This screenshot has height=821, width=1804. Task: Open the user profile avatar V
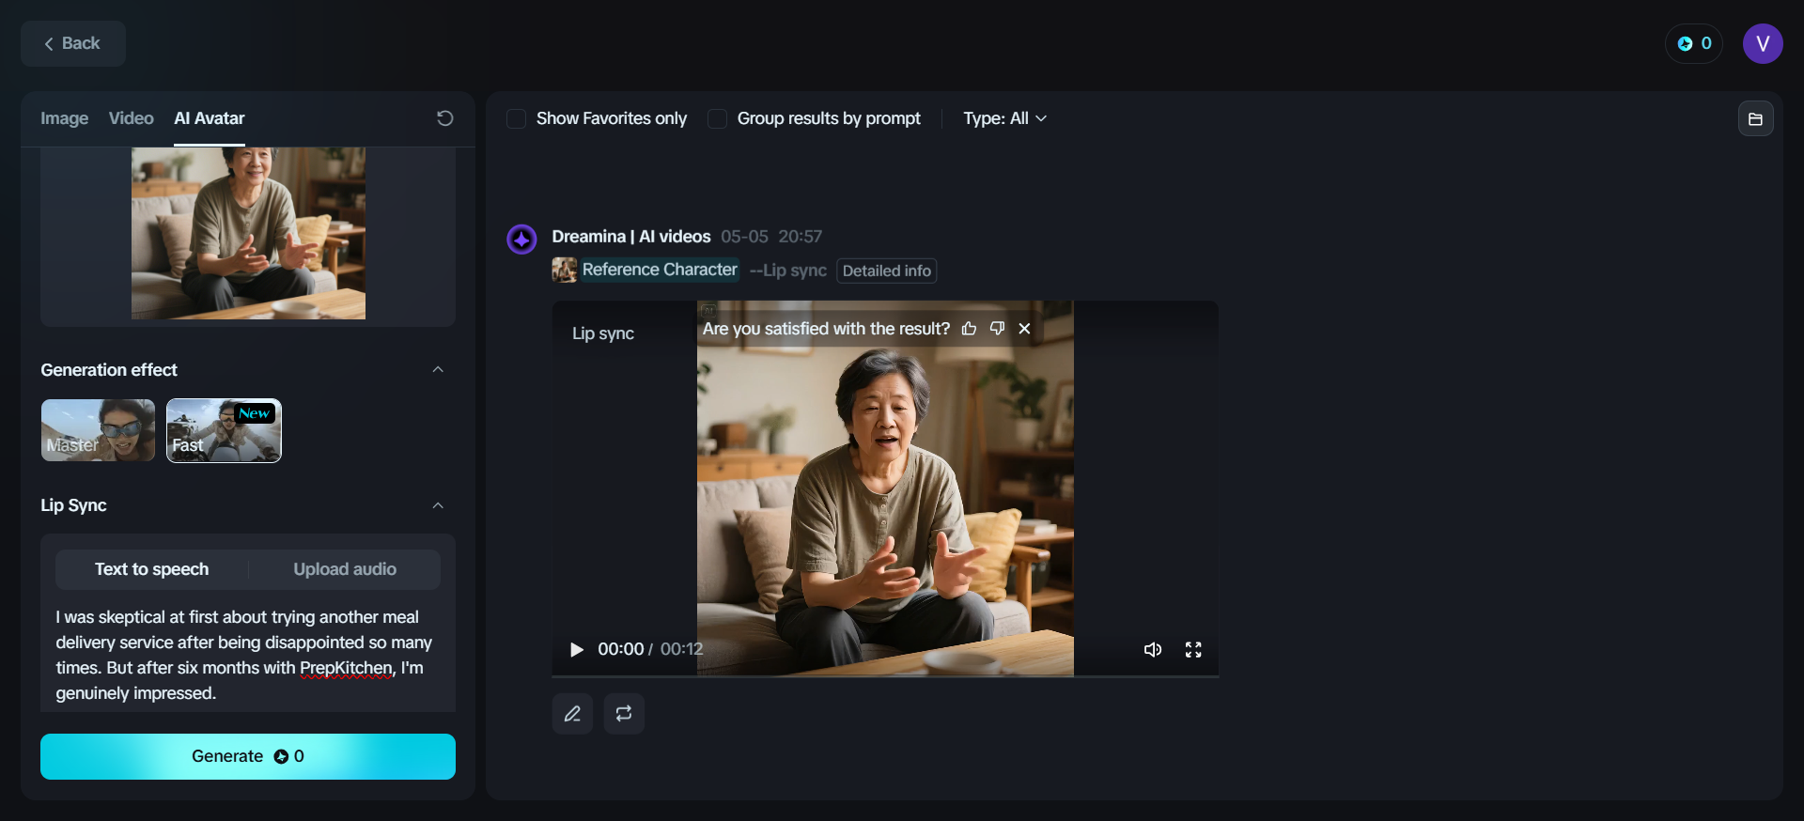[x=1763, y=43]
